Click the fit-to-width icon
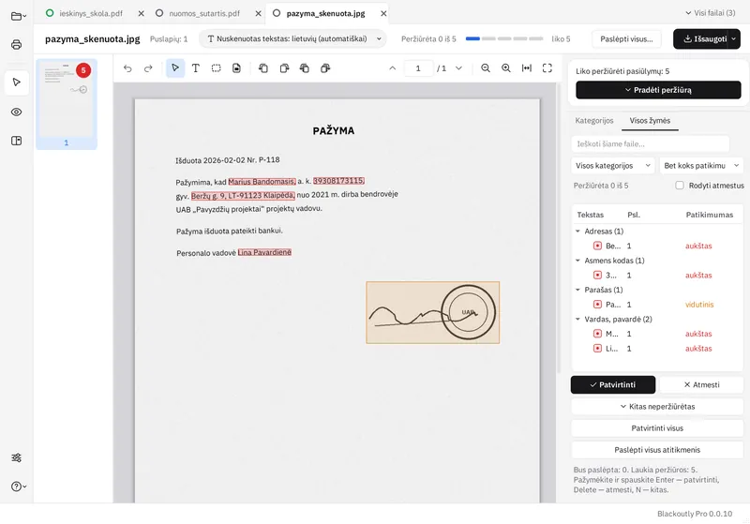 coord(527,68)
